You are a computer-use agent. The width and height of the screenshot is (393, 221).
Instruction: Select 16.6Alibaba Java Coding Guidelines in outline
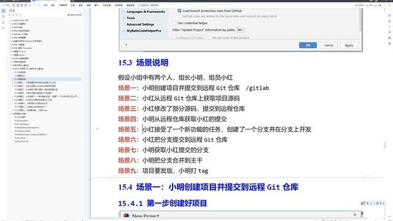pos(31,134)
